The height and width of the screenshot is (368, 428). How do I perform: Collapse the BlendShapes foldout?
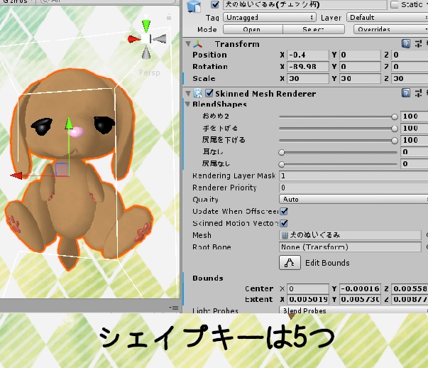click(187, 104)
